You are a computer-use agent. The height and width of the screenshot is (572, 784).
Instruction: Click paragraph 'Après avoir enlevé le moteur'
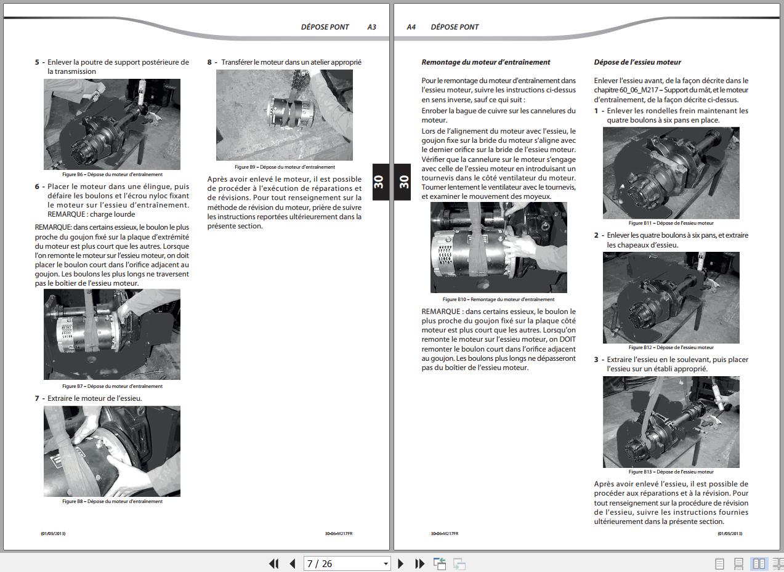[285, 203]
